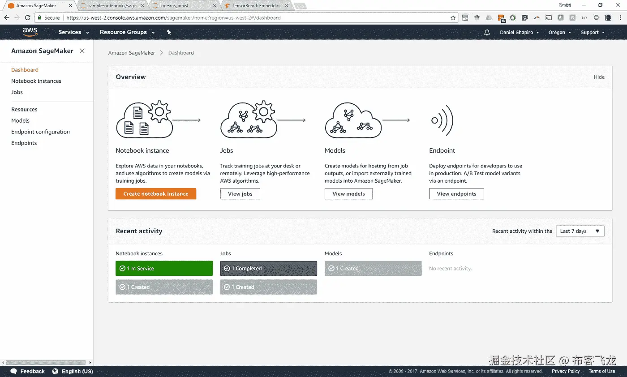This screenshot has width=627, height=377.
Task: Open Endpoint configuration in the sidebar
Action: point(40,132)
